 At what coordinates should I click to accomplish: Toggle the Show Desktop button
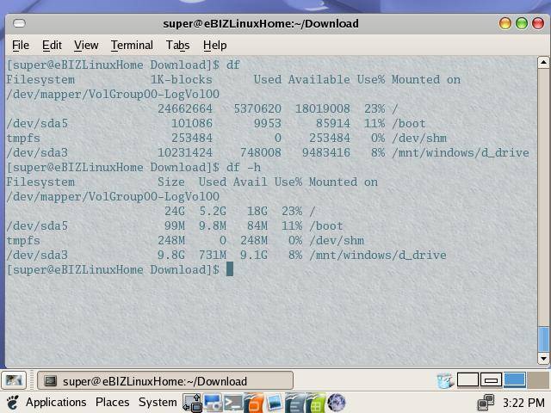tap(12, 380)
